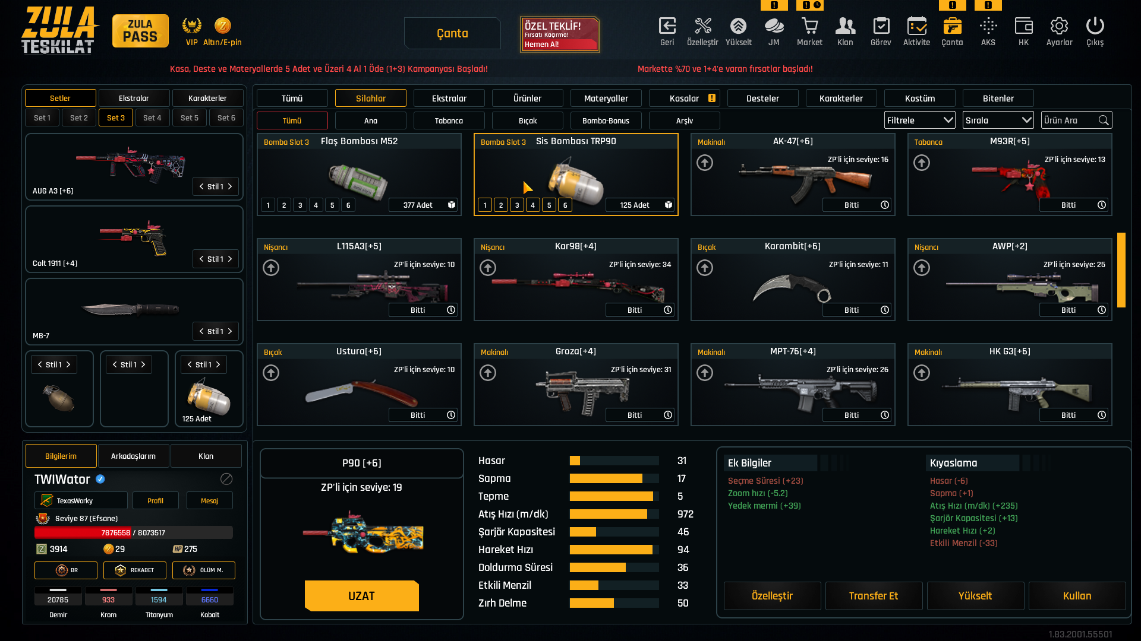Toggle slot 6 on Sis Bombası TRP90
This screenshot has width=1141, height=641.
pyautogui.click(x=565, y=205)
